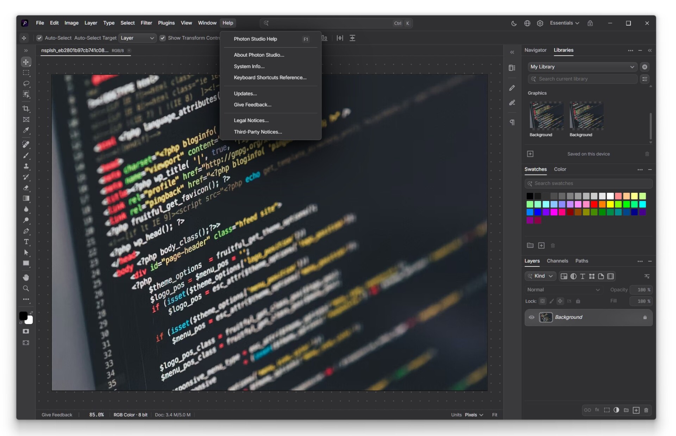Open the Essentials workspace dropdown
Viewport: 676px width, 436px height.
tap(564, 23)
